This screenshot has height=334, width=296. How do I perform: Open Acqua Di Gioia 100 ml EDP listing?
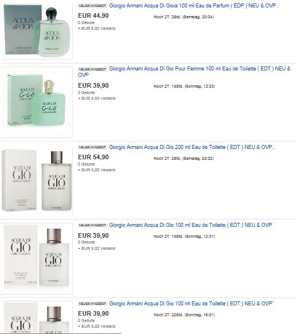(x=194, y=6)
